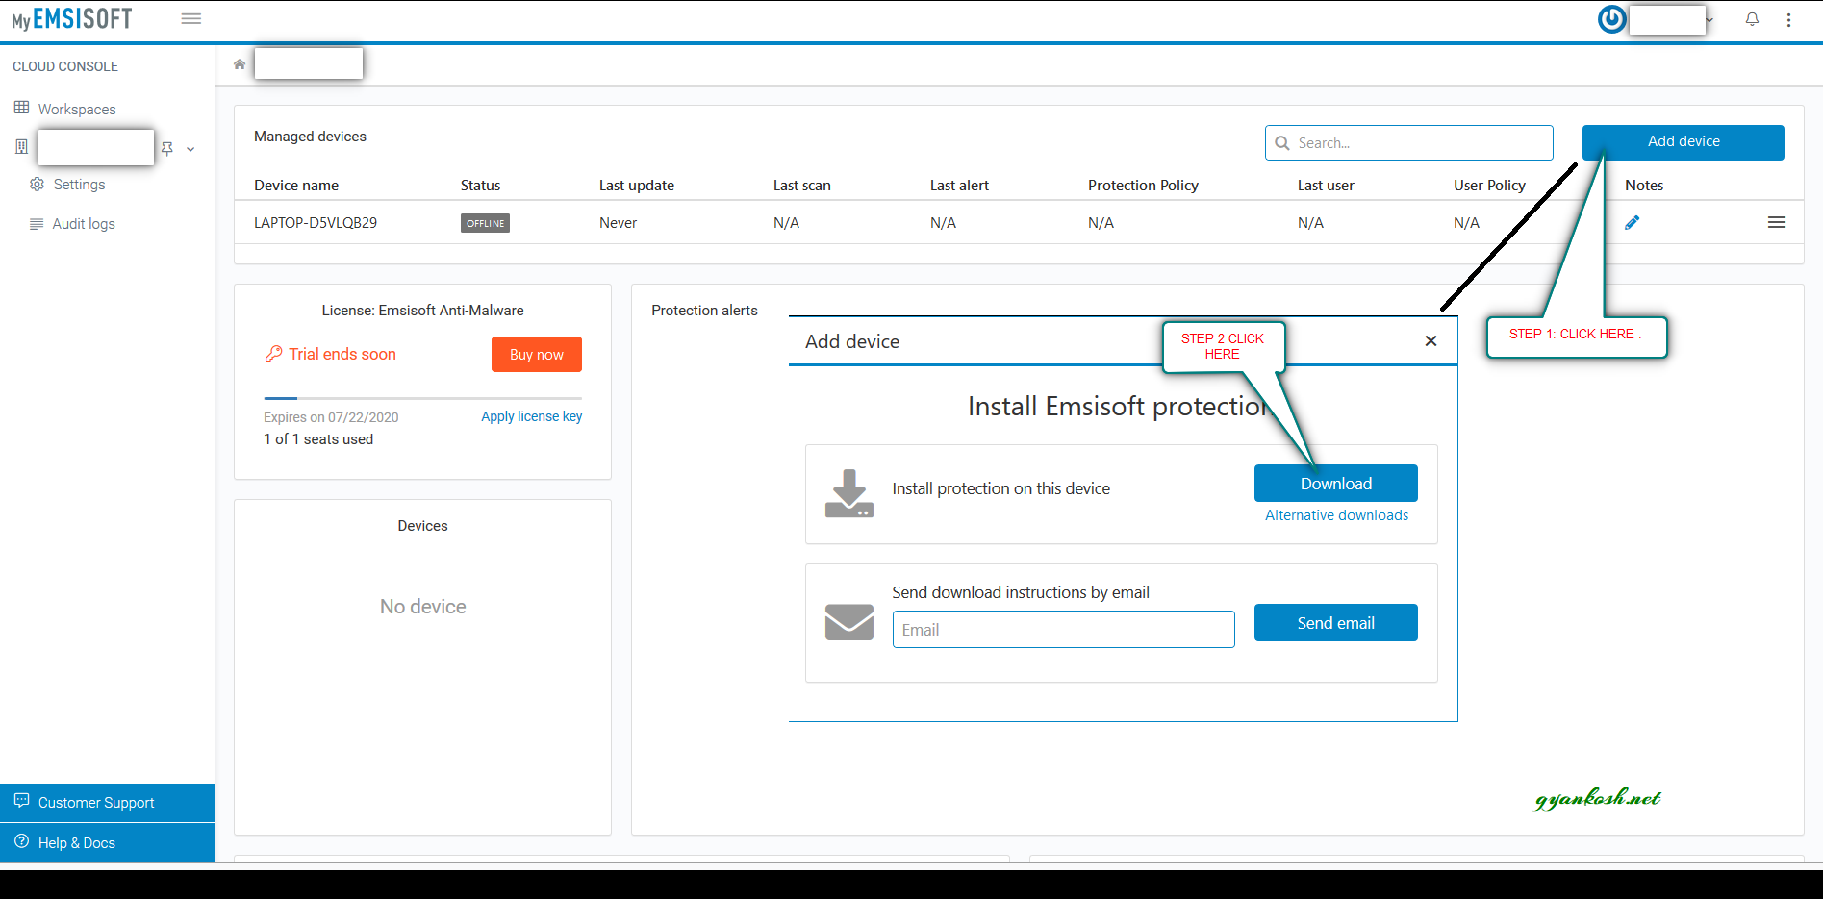Open the user account power icon
This screenshot has width=1823, height=899.
coord(1611,19)
